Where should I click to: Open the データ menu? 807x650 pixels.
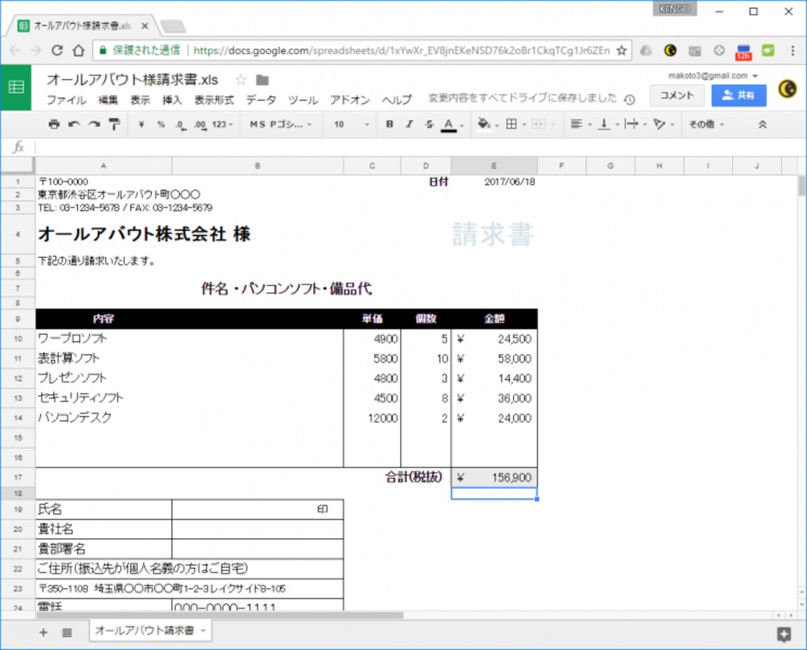tap(261, 100)
